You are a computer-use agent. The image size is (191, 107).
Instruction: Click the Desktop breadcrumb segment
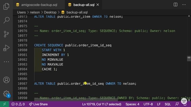point(50,12)
